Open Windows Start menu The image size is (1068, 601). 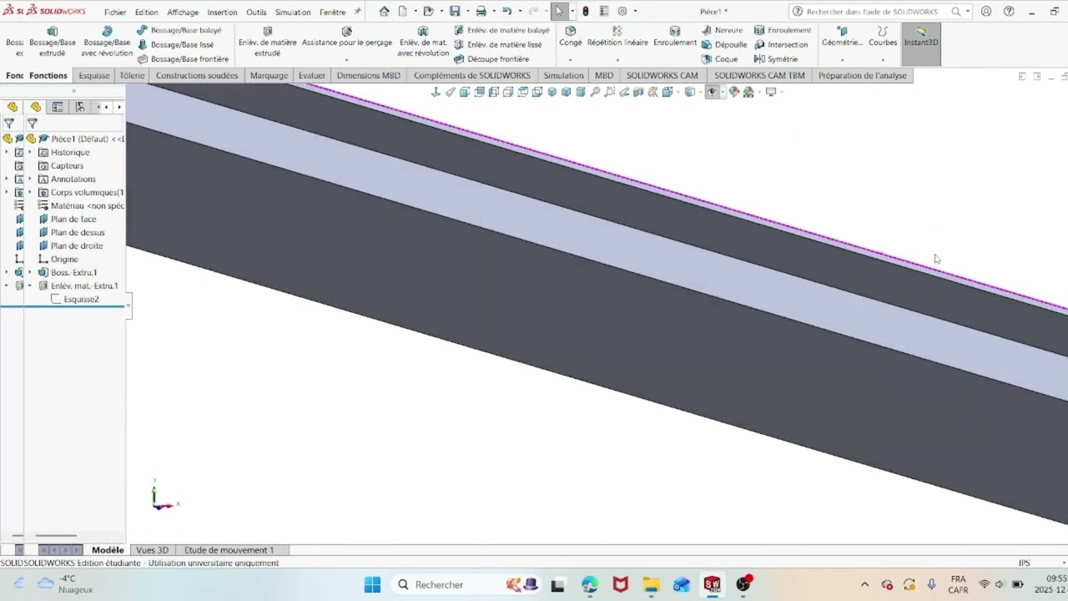(x=372, y=584)
